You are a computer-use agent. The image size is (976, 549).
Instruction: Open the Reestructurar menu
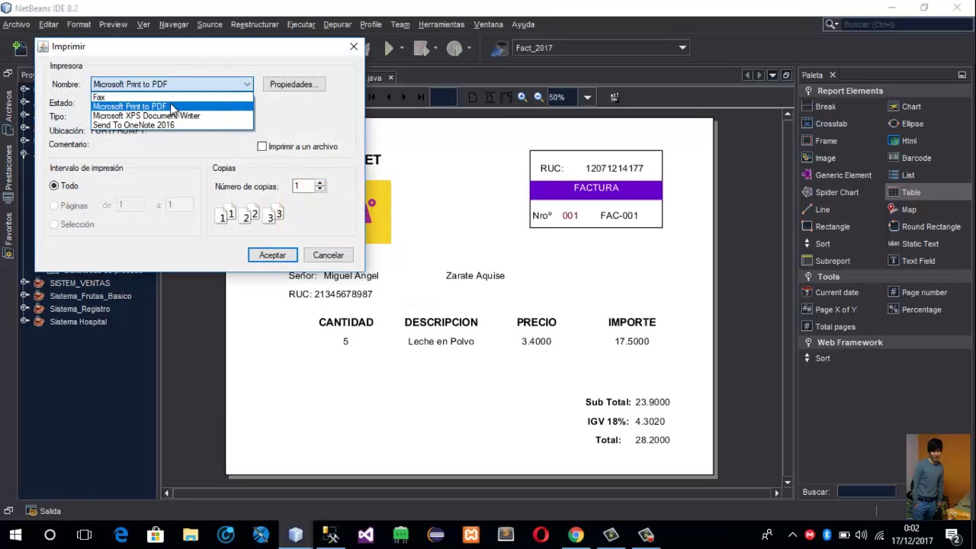pos(255,24)
